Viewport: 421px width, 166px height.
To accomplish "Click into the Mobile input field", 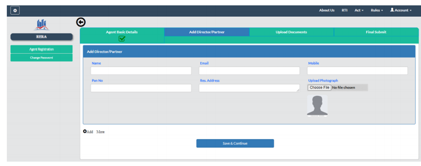I will click(357, 70).
